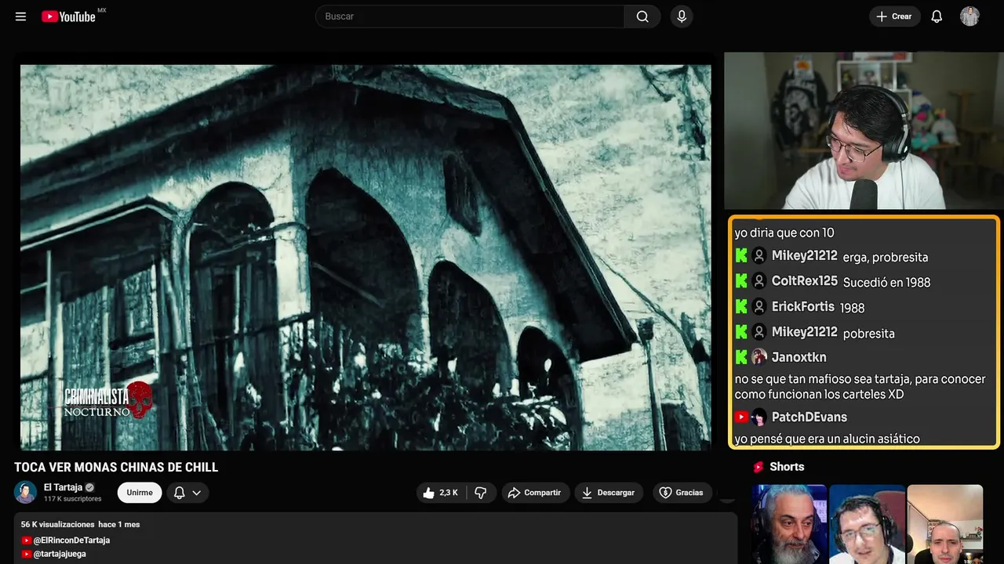Click the Kick badge beside ErickFortis

coord(741,306)
